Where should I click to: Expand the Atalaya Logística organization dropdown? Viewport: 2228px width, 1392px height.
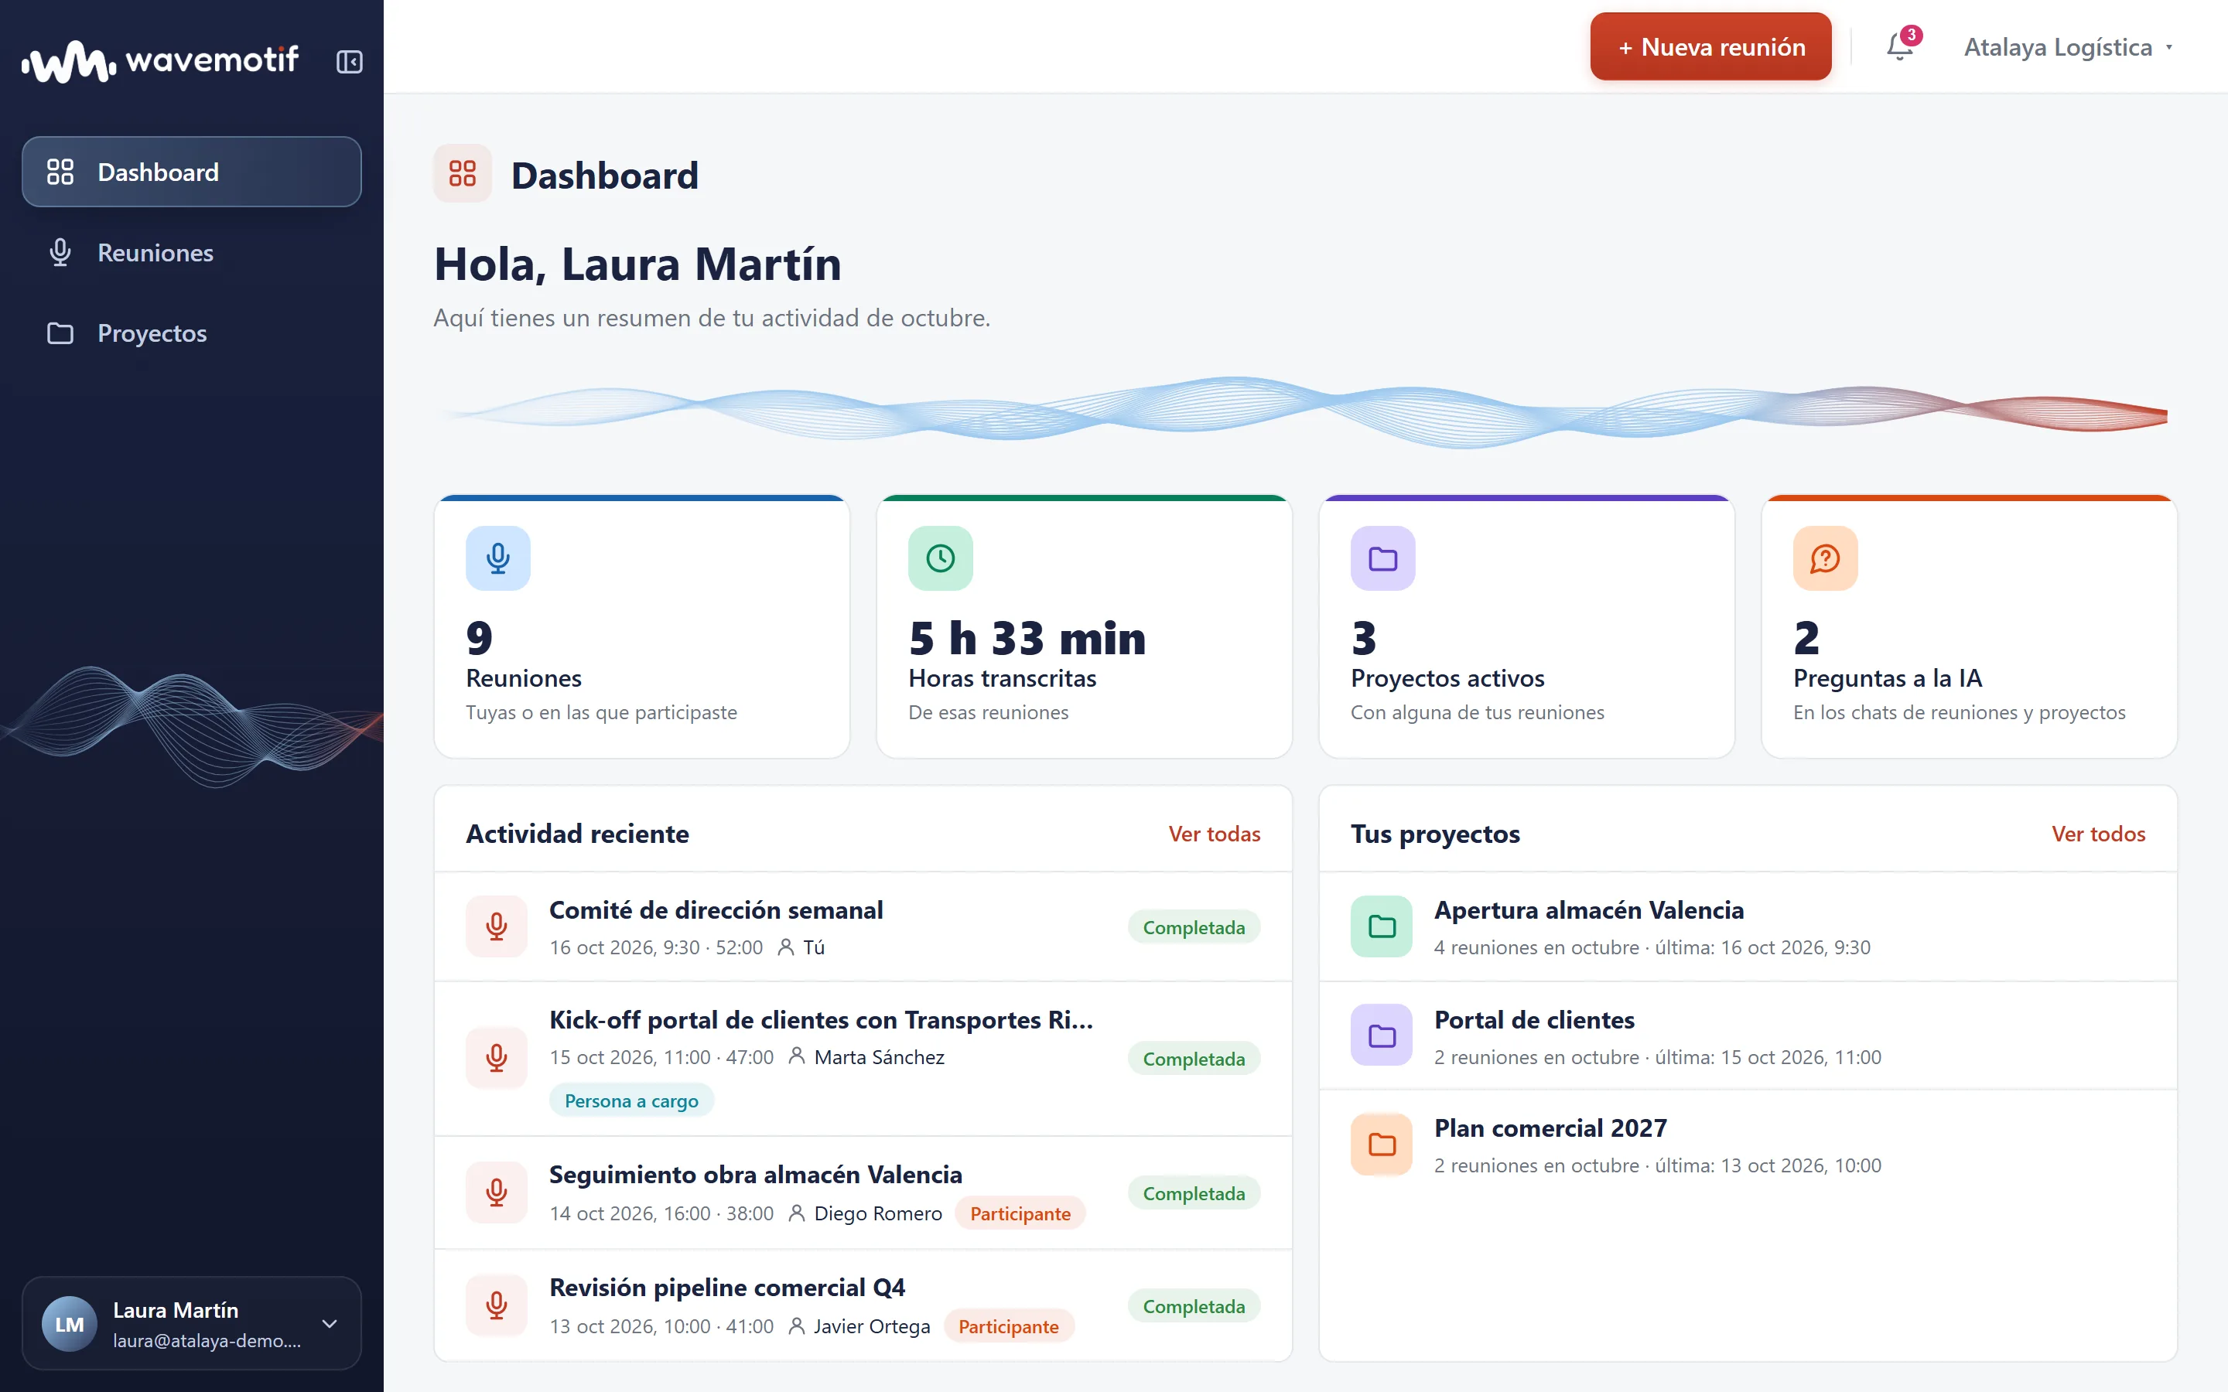(x=2068, y=47)
